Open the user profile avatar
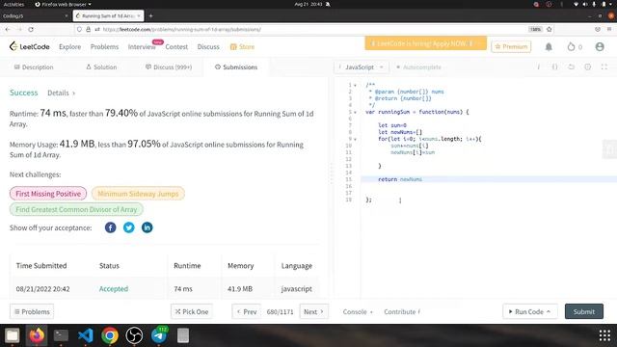This screenshot has height=347, width=617. 600,47
